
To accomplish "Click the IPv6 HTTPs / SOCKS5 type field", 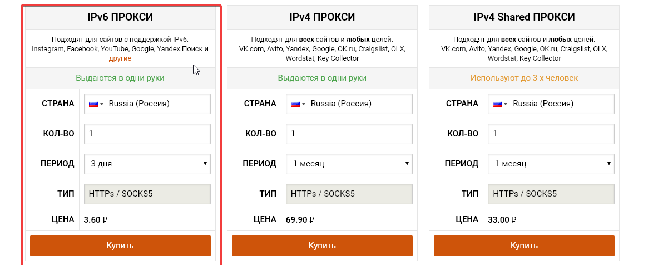I will [147, 194].
